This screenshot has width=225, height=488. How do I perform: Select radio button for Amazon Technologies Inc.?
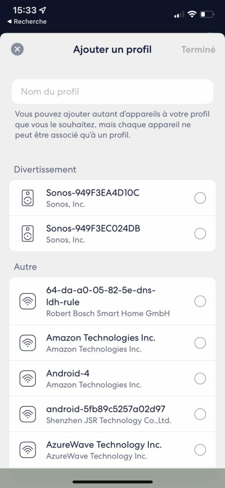point(200,343)
